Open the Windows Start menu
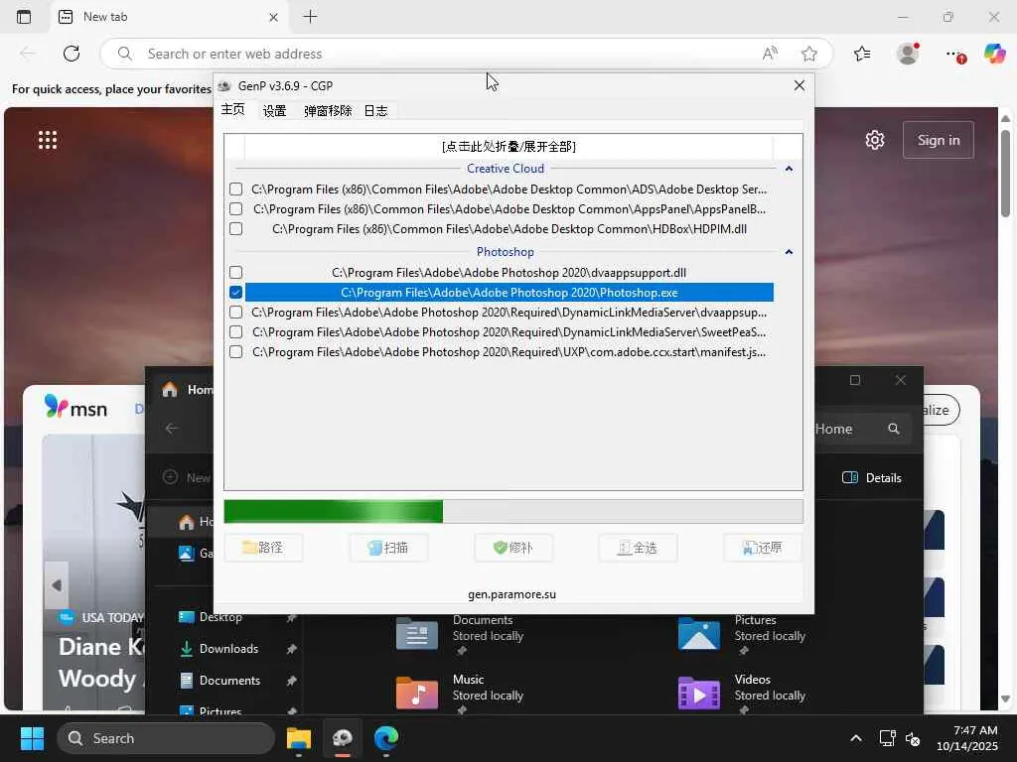This screenshot has height=762, width=1017. coord(32,738)
